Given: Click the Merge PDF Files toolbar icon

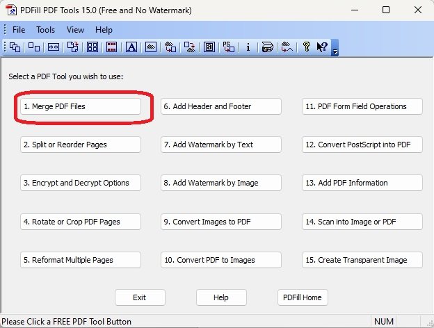Looking at the screenshot, I should tap(15, 47).
